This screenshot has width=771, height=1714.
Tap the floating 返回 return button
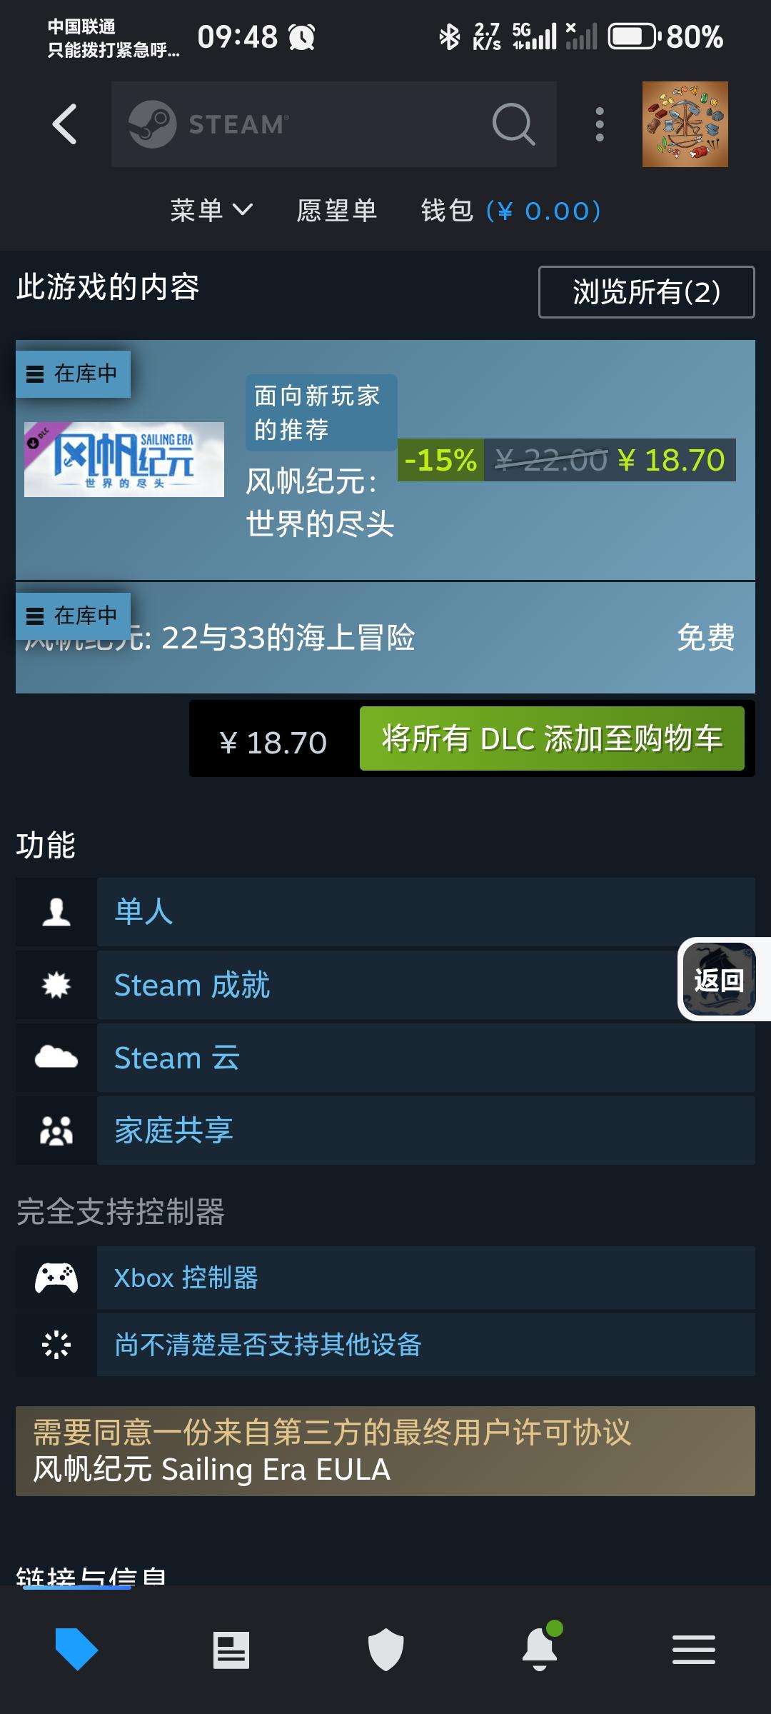pyautogui.click(x=720, y=979)
